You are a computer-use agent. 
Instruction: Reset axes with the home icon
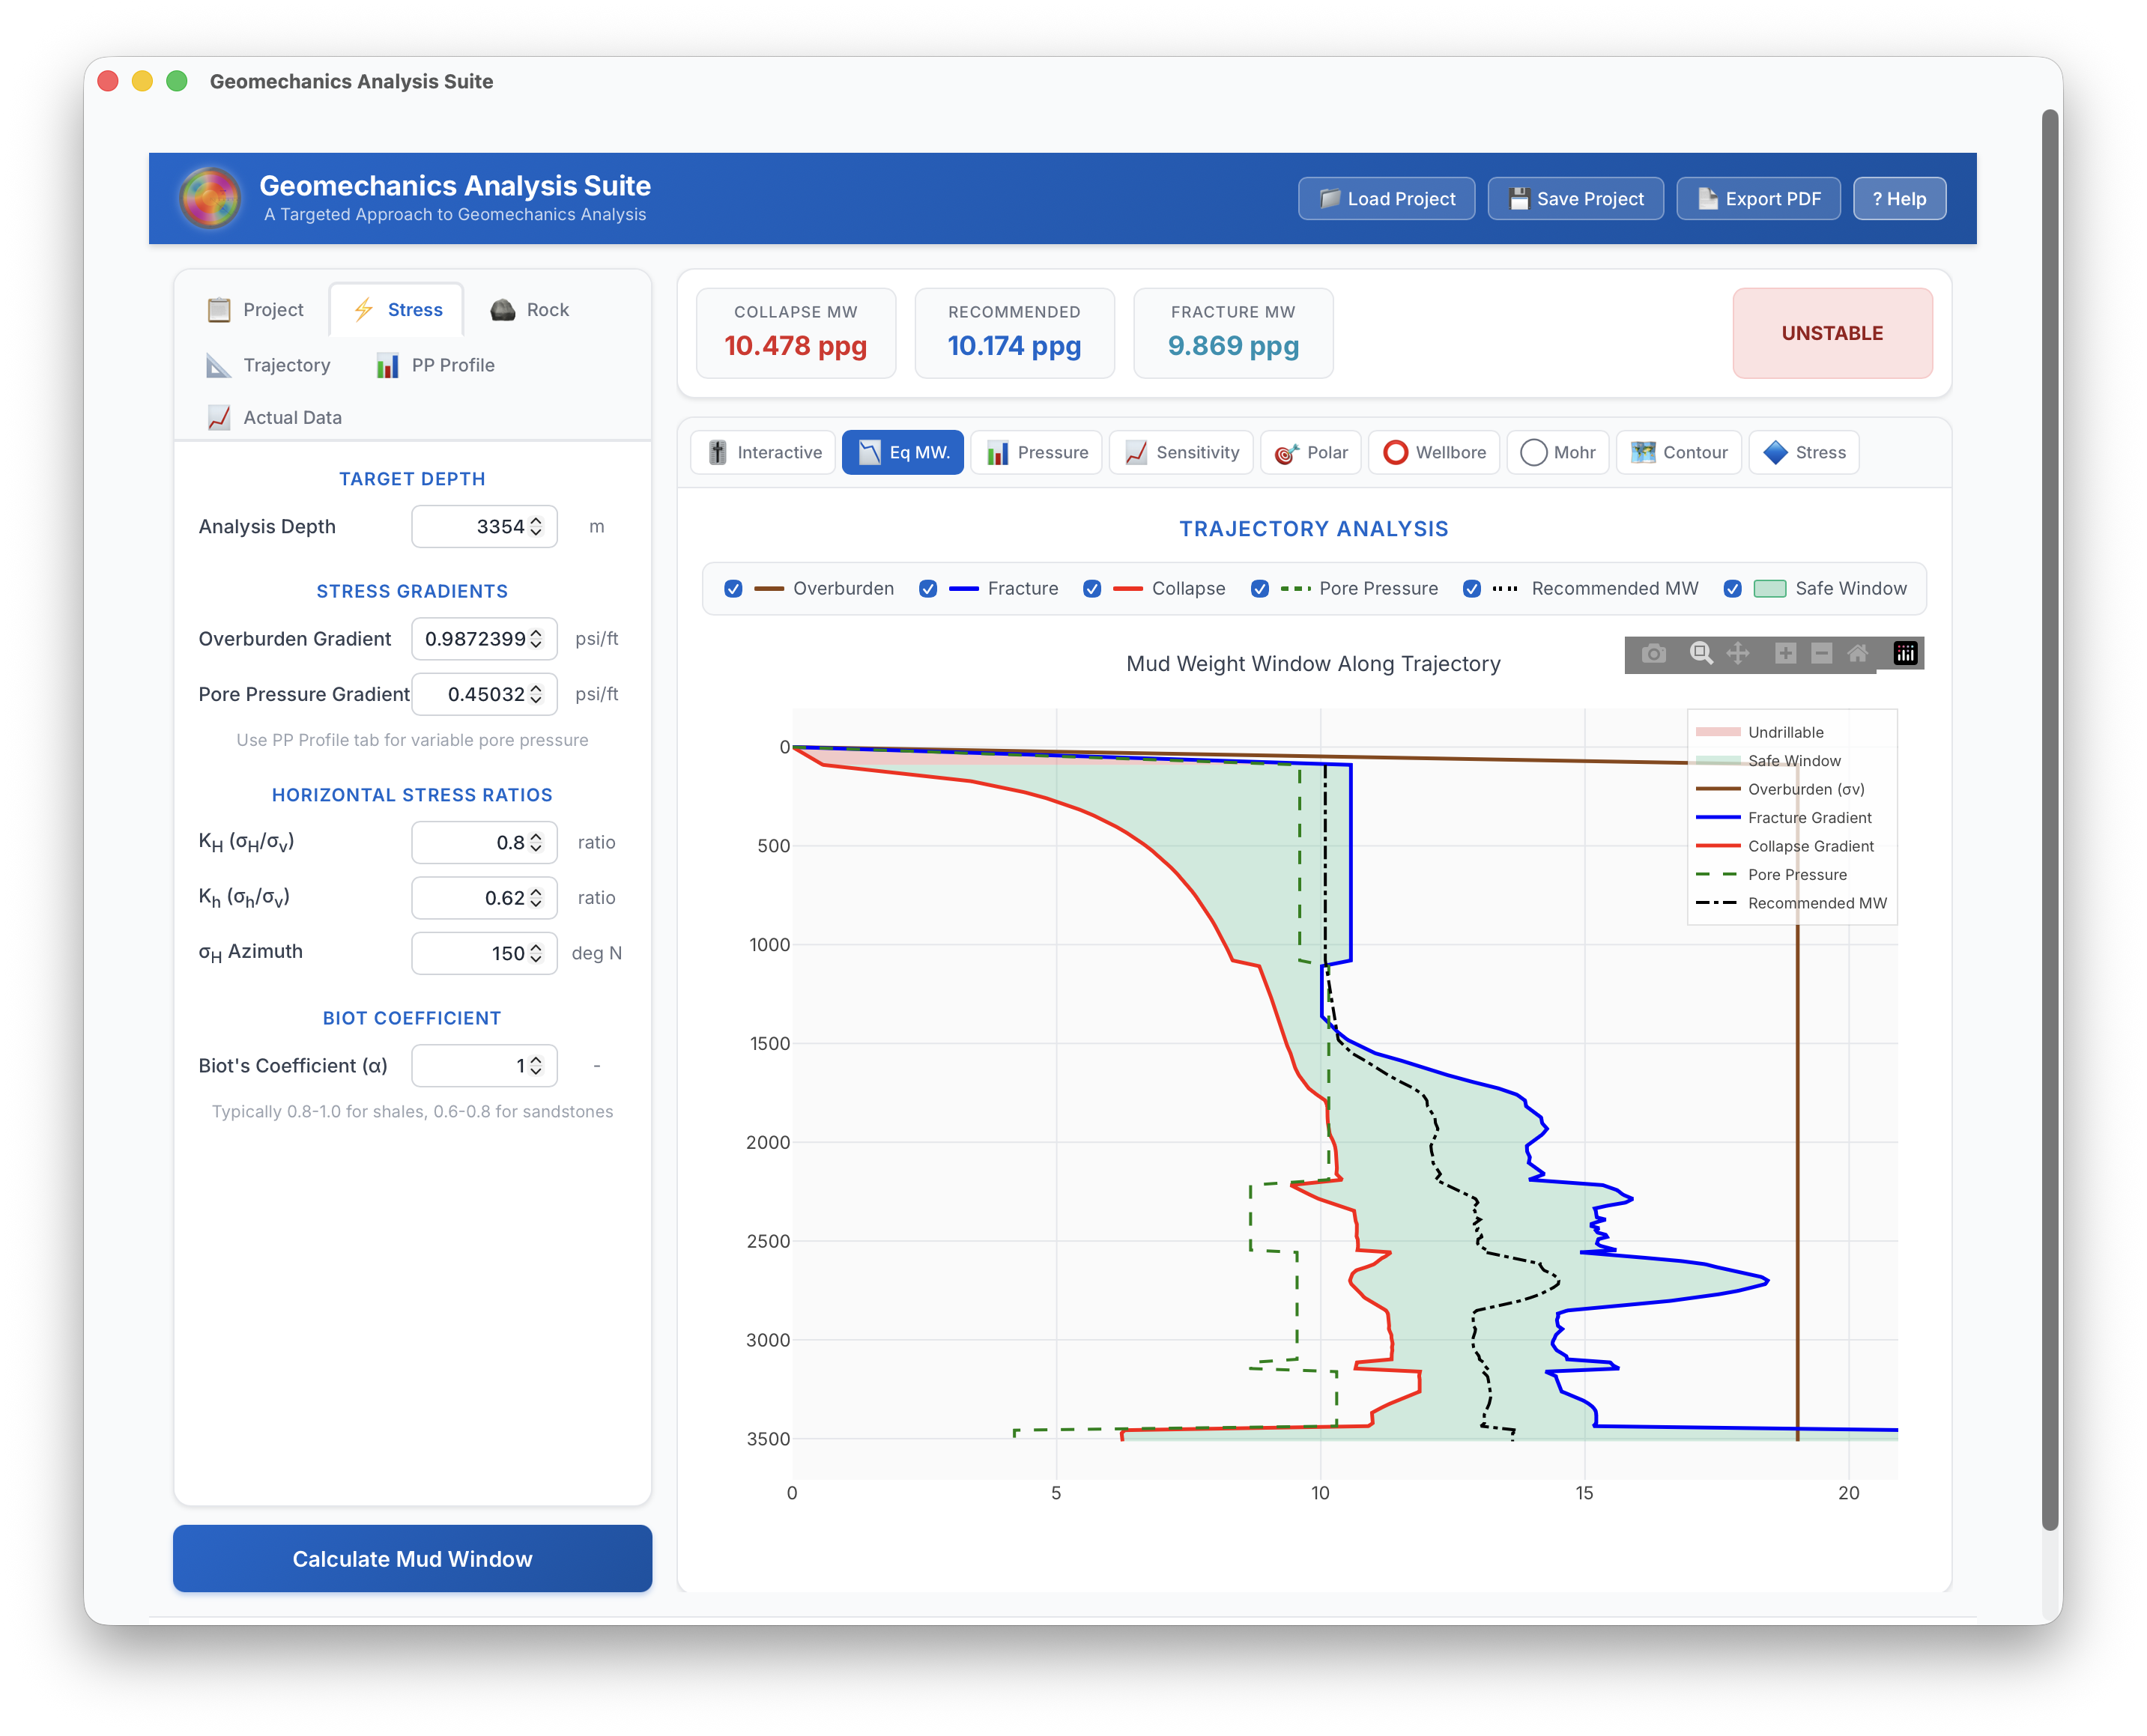click(1857, 654)
